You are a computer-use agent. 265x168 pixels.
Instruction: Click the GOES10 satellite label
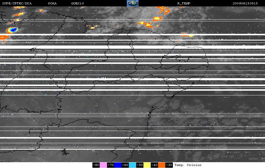pos(78,3)
